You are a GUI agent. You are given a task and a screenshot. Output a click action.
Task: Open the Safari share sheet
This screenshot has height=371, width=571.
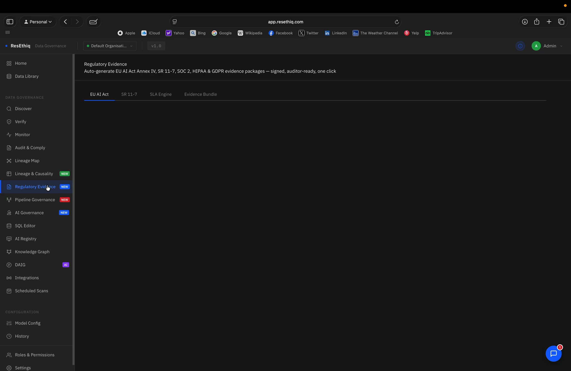[x=537, y=22]
